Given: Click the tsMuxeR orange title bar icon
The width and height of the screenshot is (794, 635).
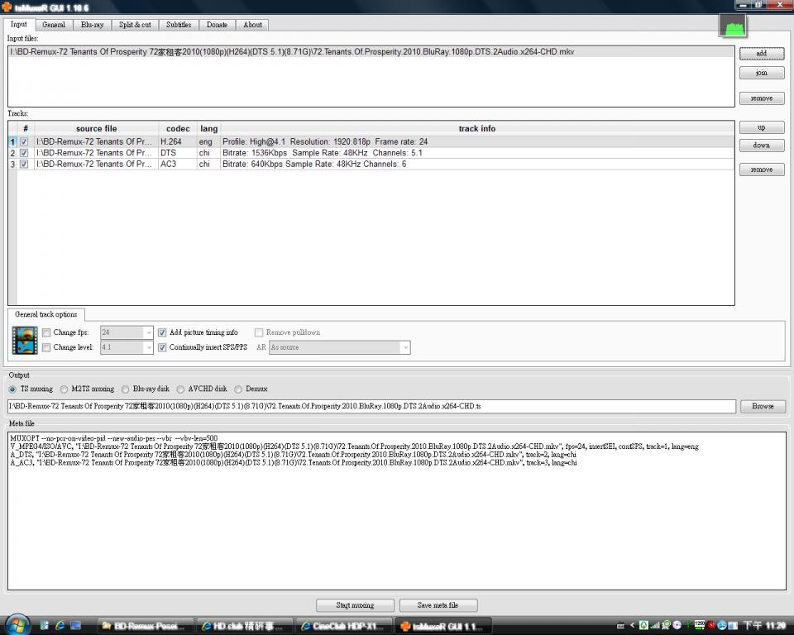Looking at the screenshot, I should (7, 7).
